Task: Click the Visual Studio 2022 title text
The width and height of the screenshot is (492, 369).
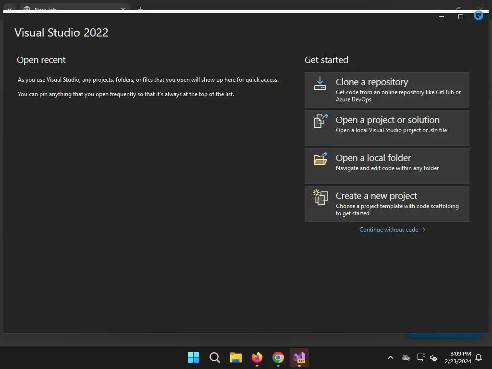Action: point(61,33)
